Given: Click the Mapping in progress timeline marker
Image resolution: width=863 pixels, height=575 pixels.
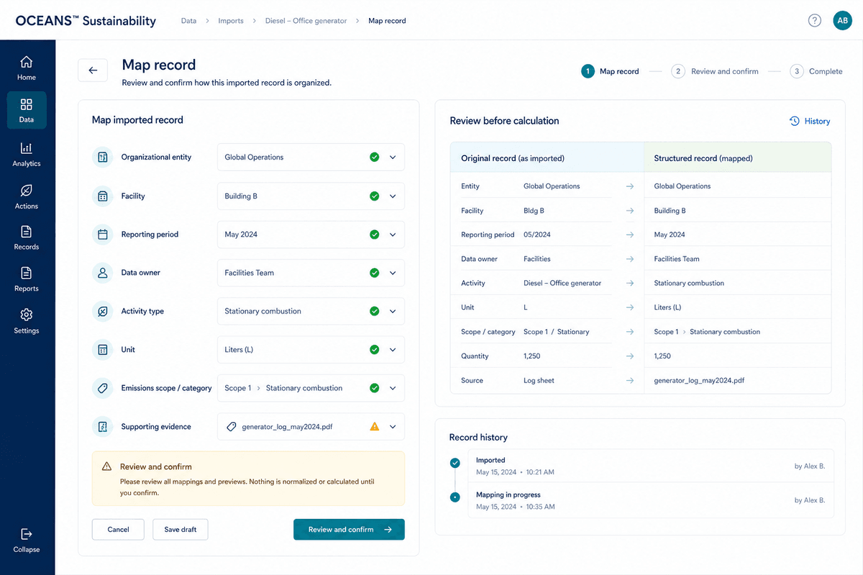Looking at the screenshot, I should (455, 497).
